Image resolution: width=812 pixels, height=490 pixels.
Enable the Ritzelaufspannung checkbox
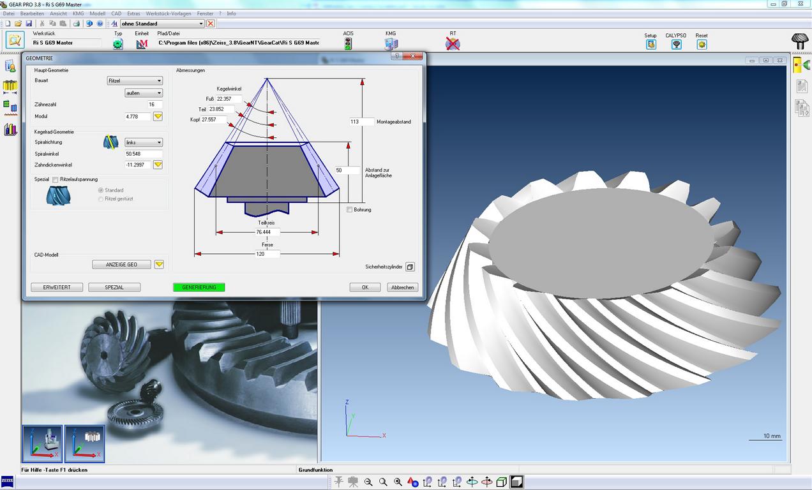point(55,180)
